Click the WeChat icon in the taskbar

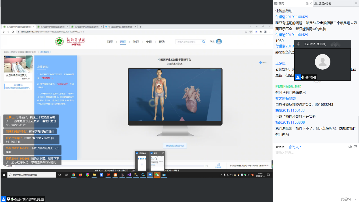tap(157, 175)
